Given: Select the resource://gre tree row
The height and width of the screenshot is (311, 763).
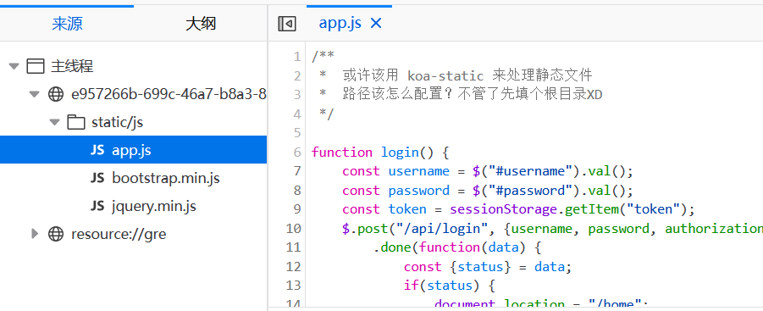Looking at the screenshot, I should point(133,234).
